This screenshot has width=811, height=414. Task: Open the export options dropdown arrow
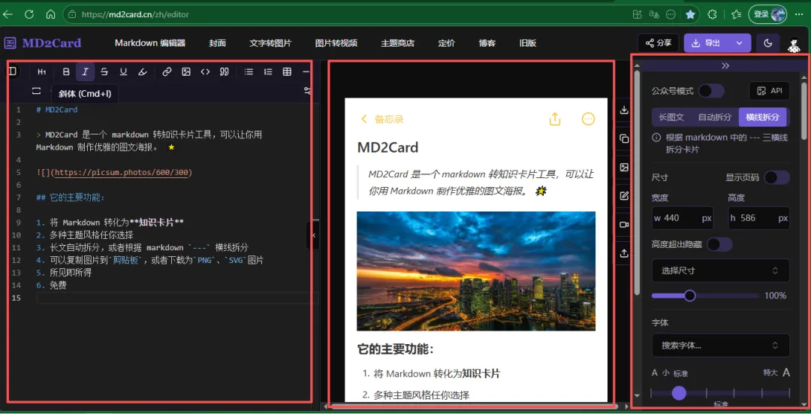tap(740, 43)
